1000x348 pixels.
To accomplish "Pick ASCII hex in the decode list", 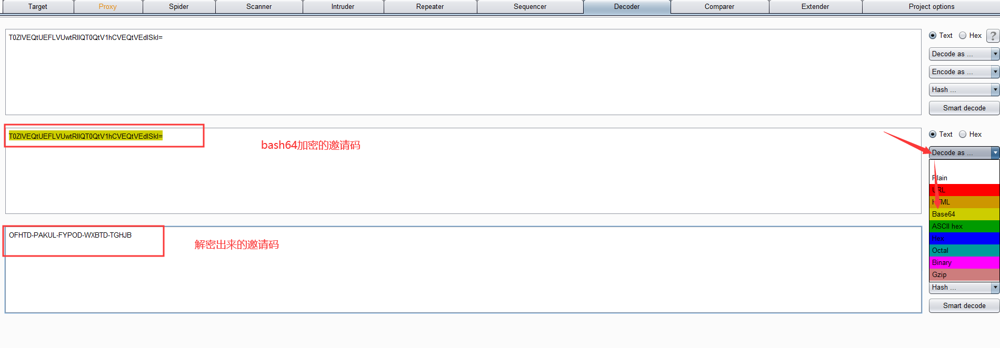I will point(964,227).
